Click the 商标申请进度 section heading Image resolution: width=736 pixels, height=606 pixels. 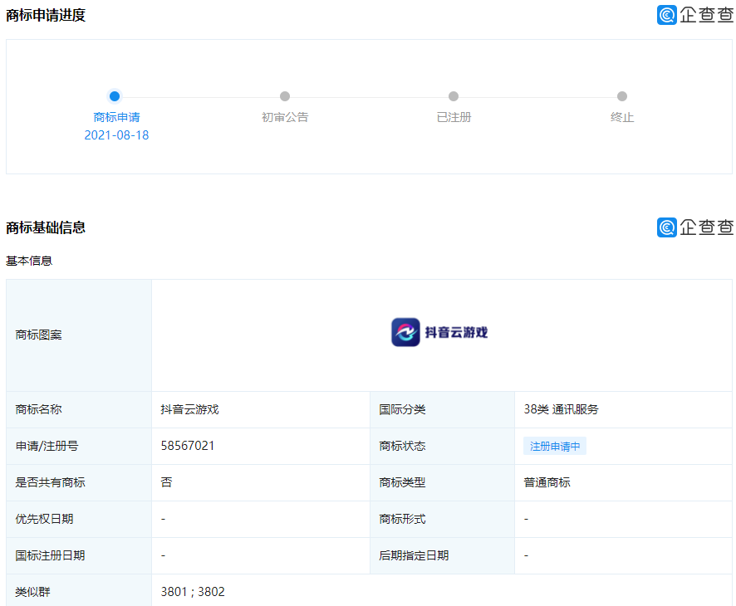pos(46,15)
